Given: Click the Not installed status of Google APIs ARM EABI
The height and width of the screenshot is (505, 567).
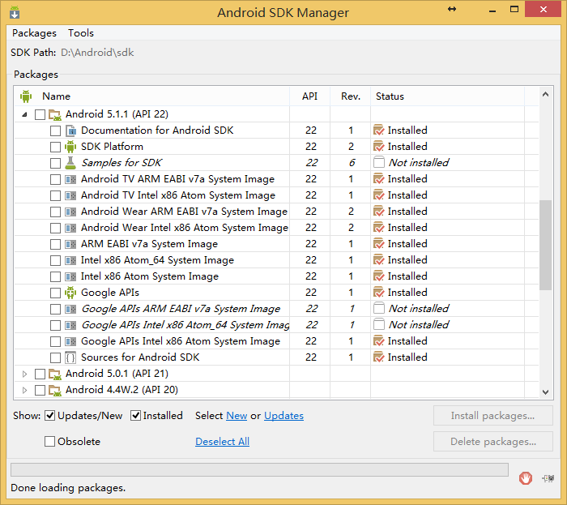Looking at the screenshot, I should [x=419, y=309].
